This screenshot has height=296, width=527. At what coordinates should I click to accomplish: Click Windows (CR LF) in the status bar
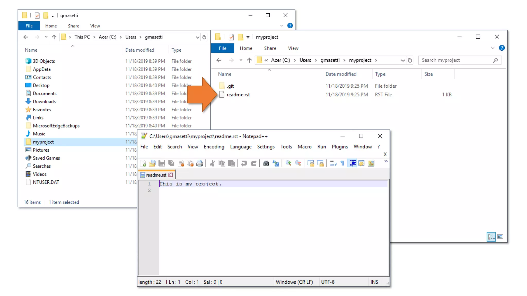coord(294,282)
